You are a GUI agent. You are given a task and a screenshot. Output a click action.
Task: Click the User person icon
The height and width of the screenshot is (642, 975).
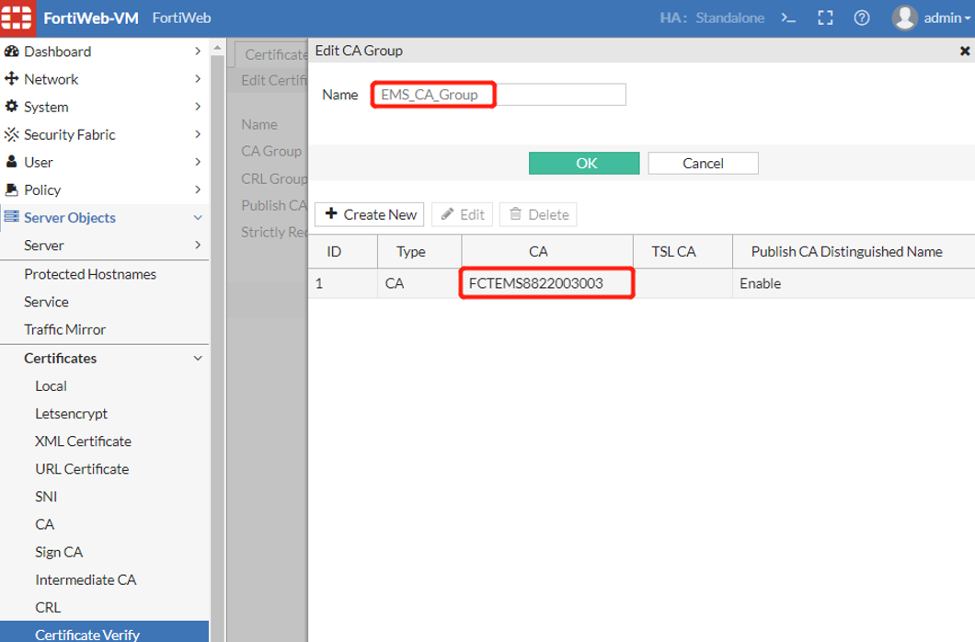pyautogui.click(x=11, y=162)
